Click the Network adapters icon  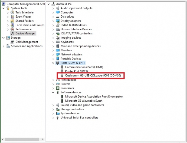click(x=58, y=54)
